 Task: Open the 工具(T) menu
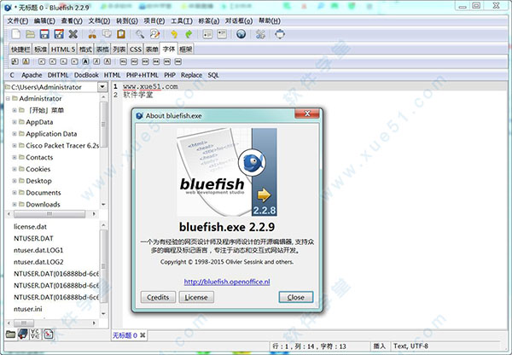[x=182, y=20]
